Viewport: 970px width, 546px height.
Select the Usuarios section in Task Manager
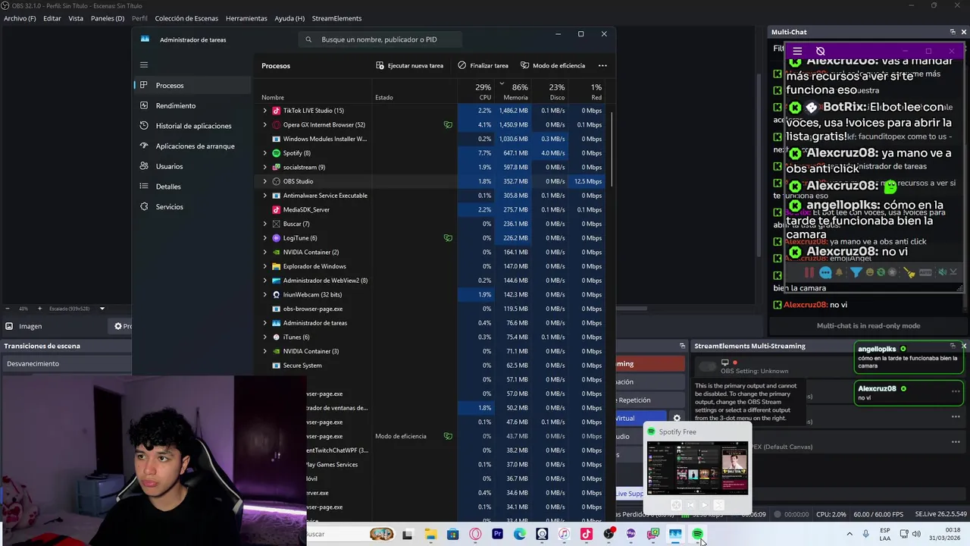pyautogui.click(x=192, y=166)
